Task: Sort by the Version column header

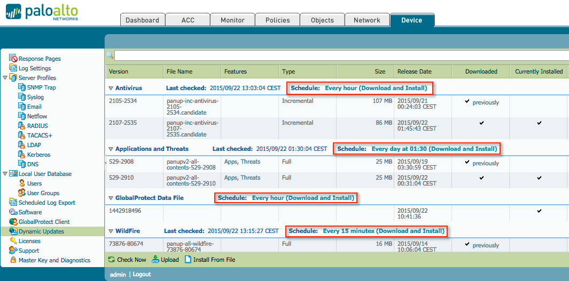Action: click(134, 71)
